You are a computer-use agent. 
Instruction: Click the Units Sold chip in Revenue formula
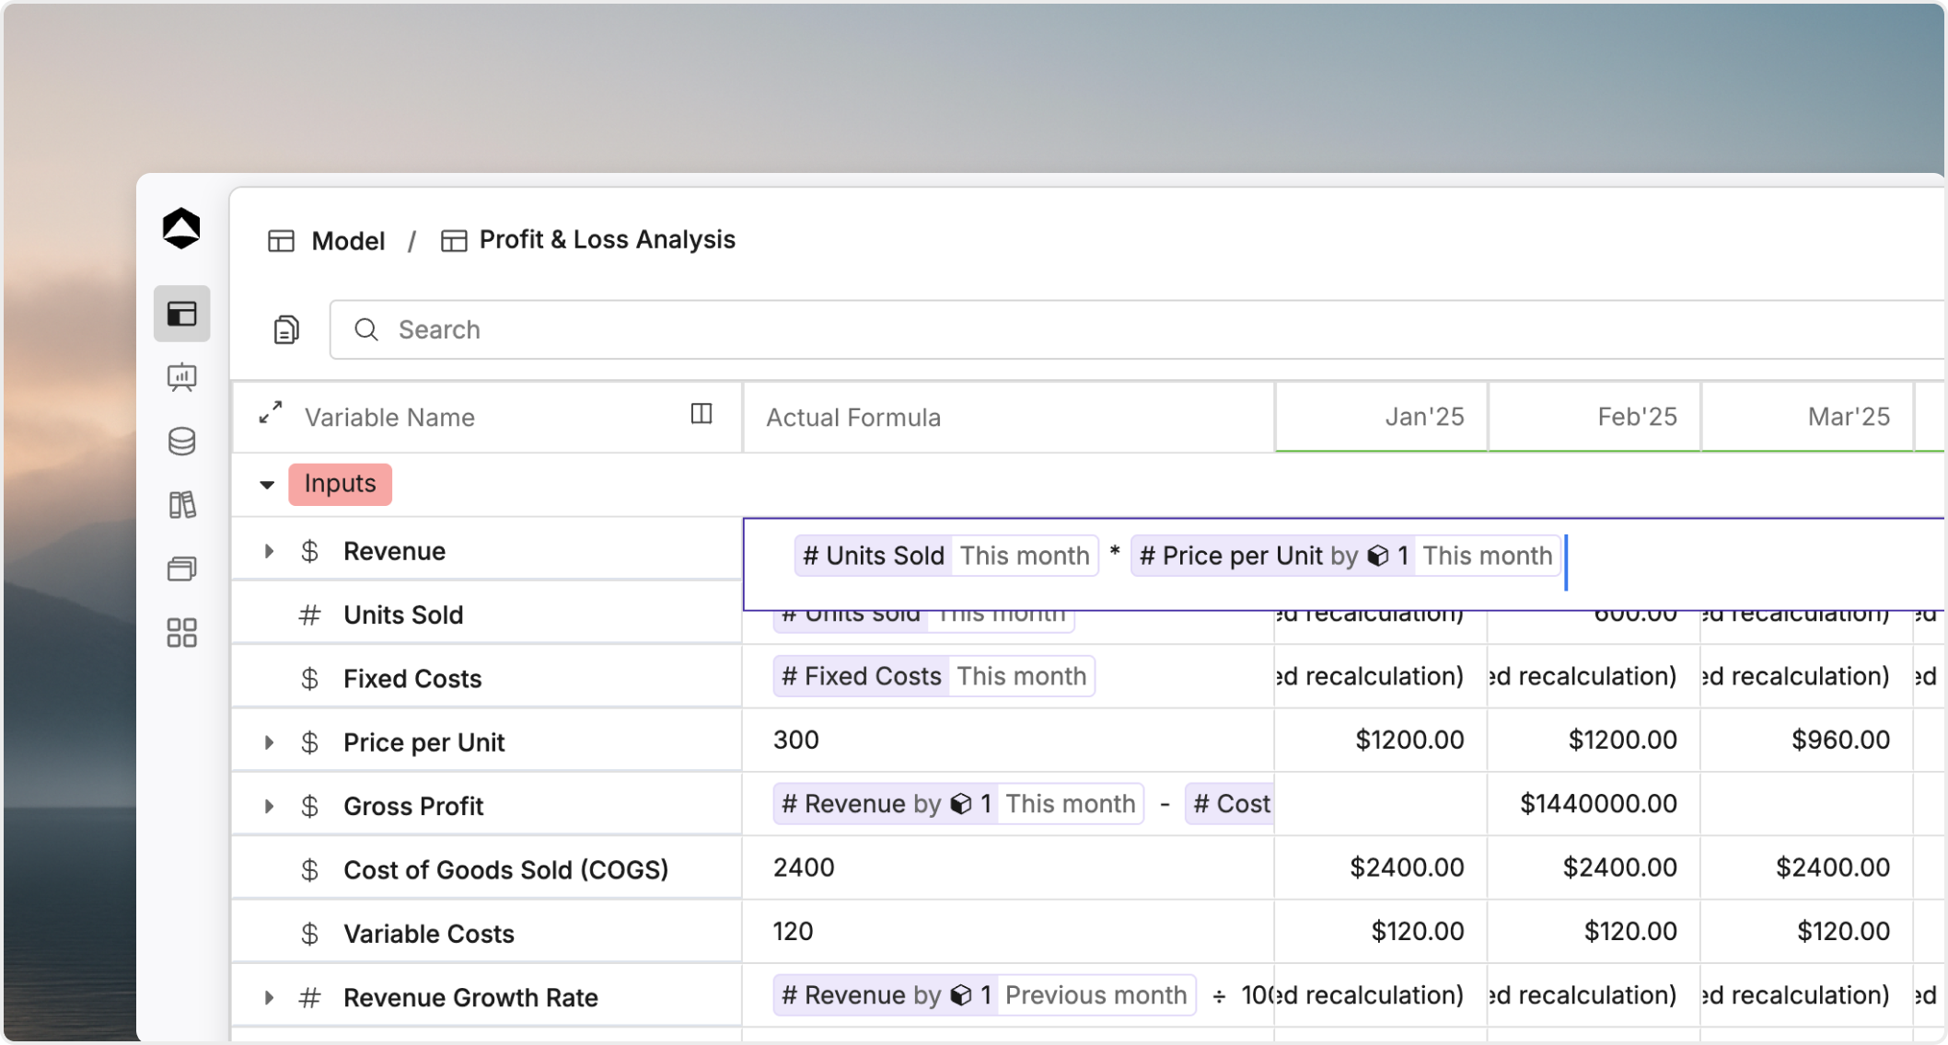click(x=946, y=556)
